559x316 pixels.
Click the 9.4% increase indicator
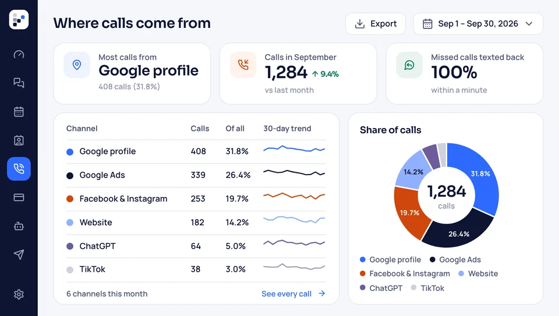point(325,74)
